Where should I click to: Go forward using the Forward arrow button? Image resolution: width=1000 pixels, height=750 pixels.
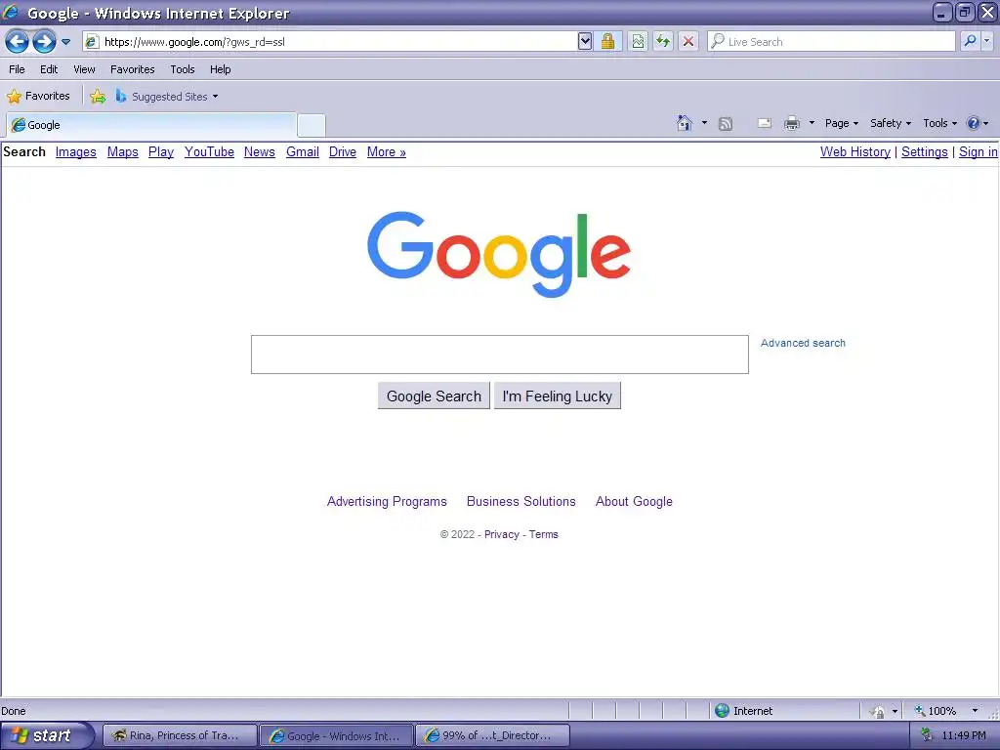pos(44,42)
